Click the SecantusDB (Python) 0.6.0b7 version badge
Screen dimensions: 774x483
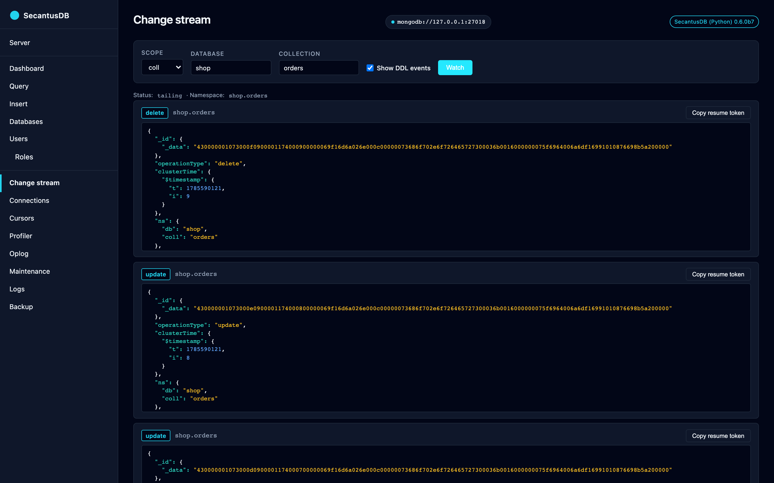pos(714,22)
